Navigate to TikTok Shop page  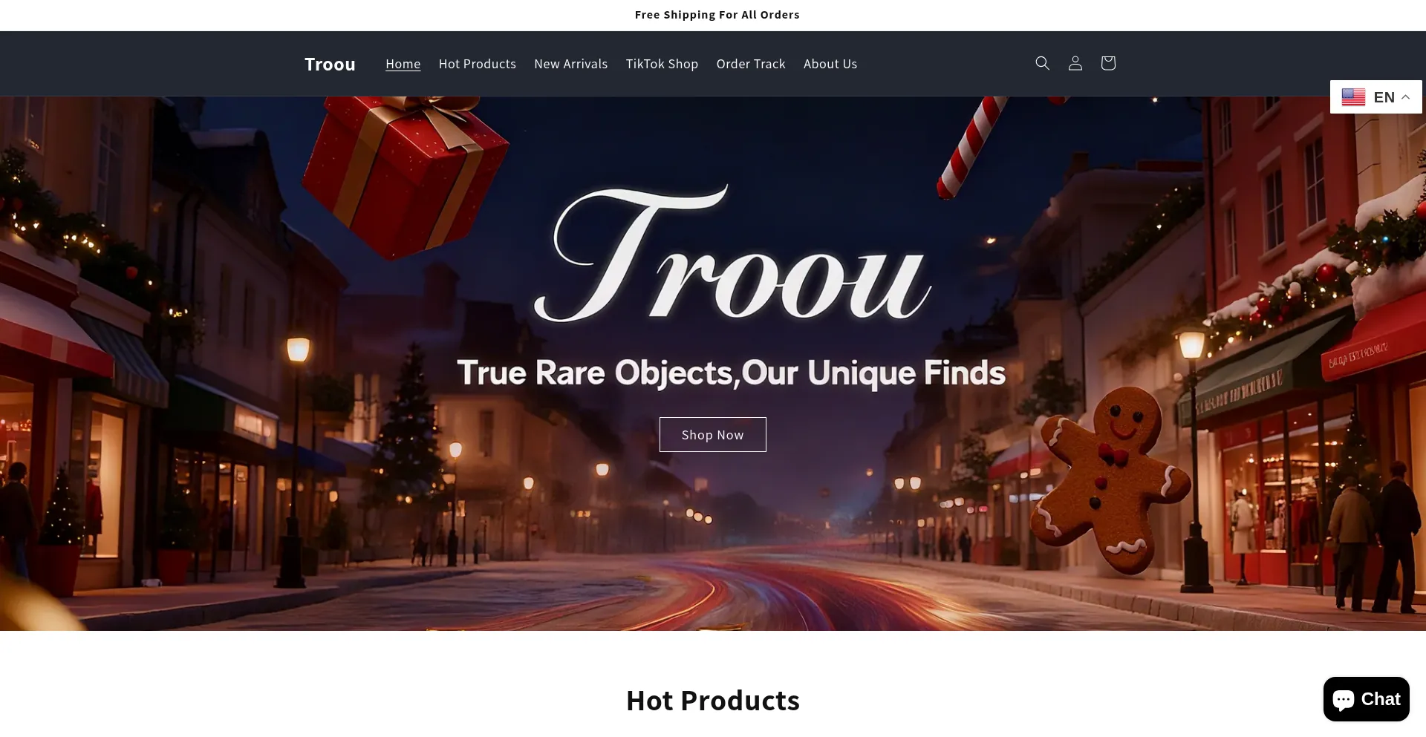click(x=661, y=64)
